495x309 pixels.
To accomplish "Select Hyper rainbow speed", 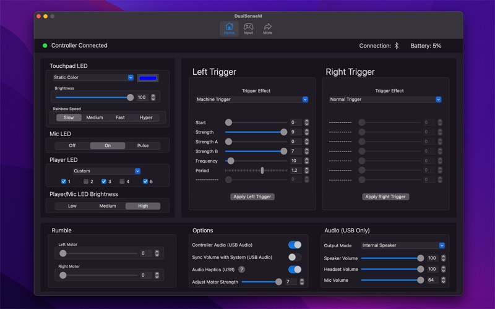I will (146, 117).
